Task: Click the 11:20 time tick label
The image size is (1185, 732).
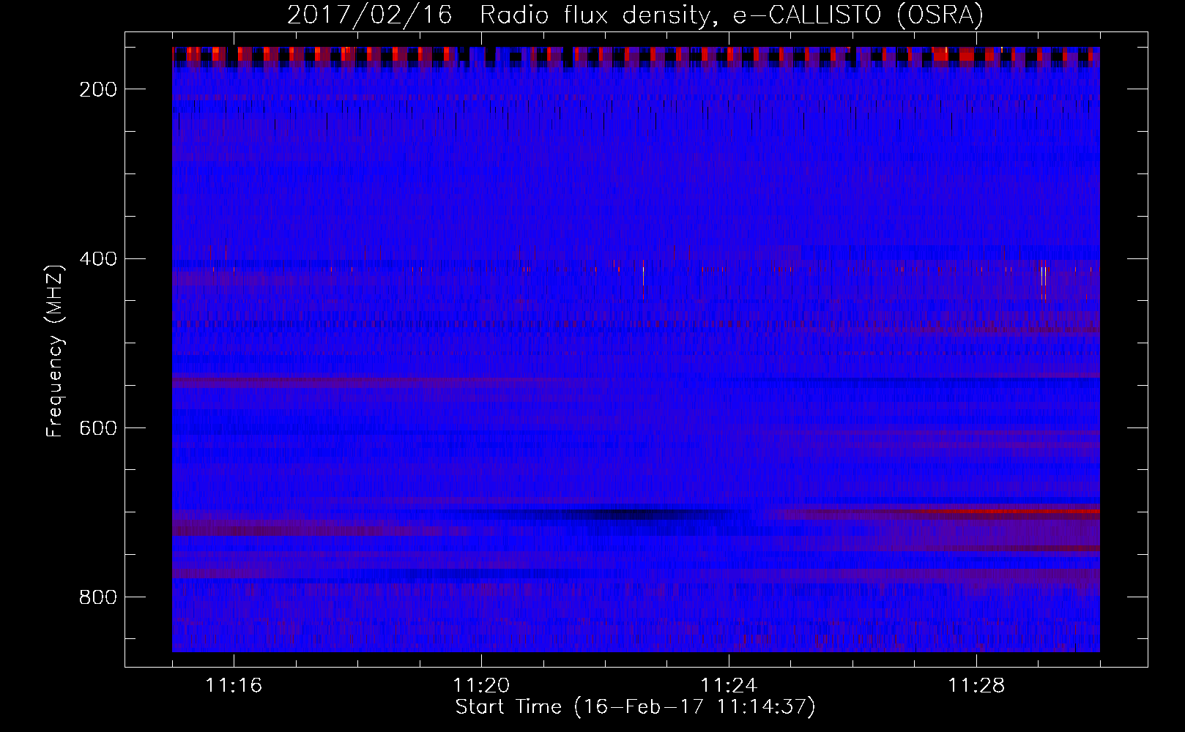Action: point(481,685)
